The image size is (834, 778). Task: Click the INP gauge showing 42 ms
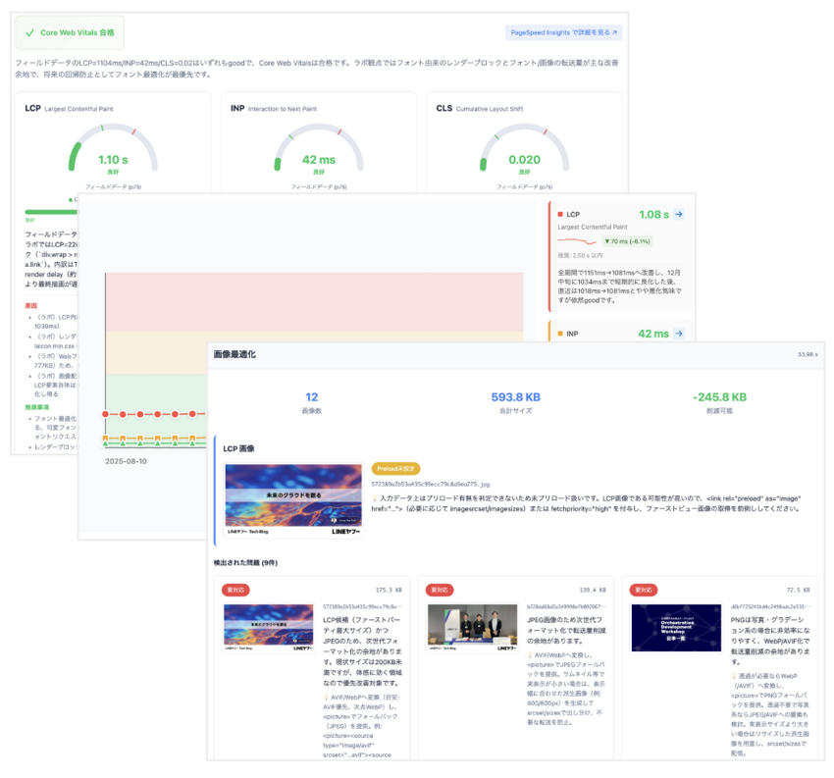click(x=319, y=149)
